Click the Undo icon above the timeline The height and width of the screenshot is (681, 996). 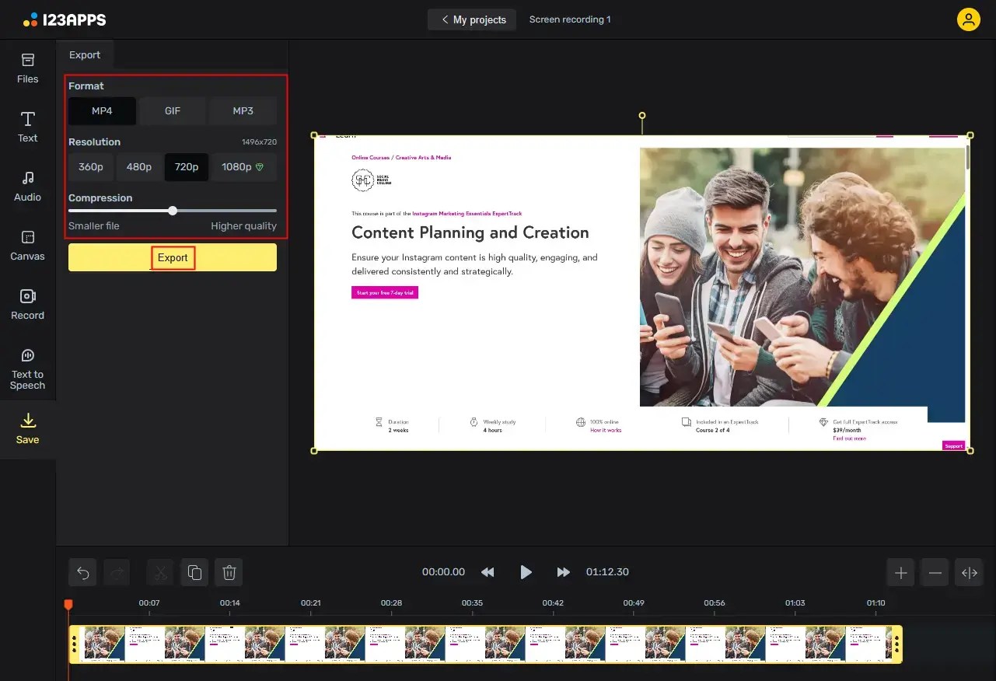(82, 572)
